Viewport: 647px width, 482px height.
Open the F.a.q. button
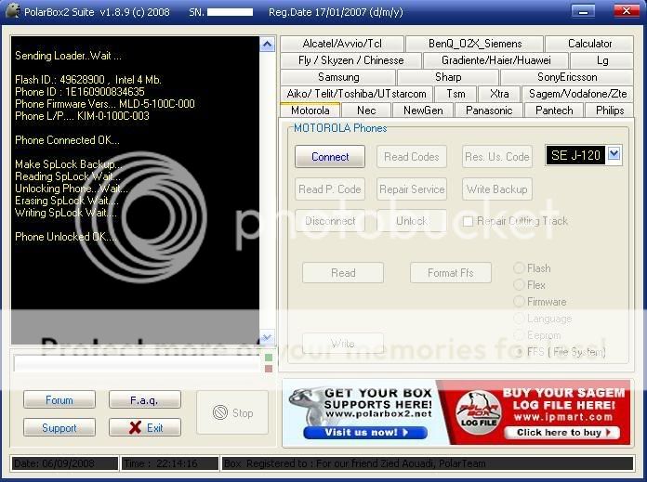tap(144, 399)
